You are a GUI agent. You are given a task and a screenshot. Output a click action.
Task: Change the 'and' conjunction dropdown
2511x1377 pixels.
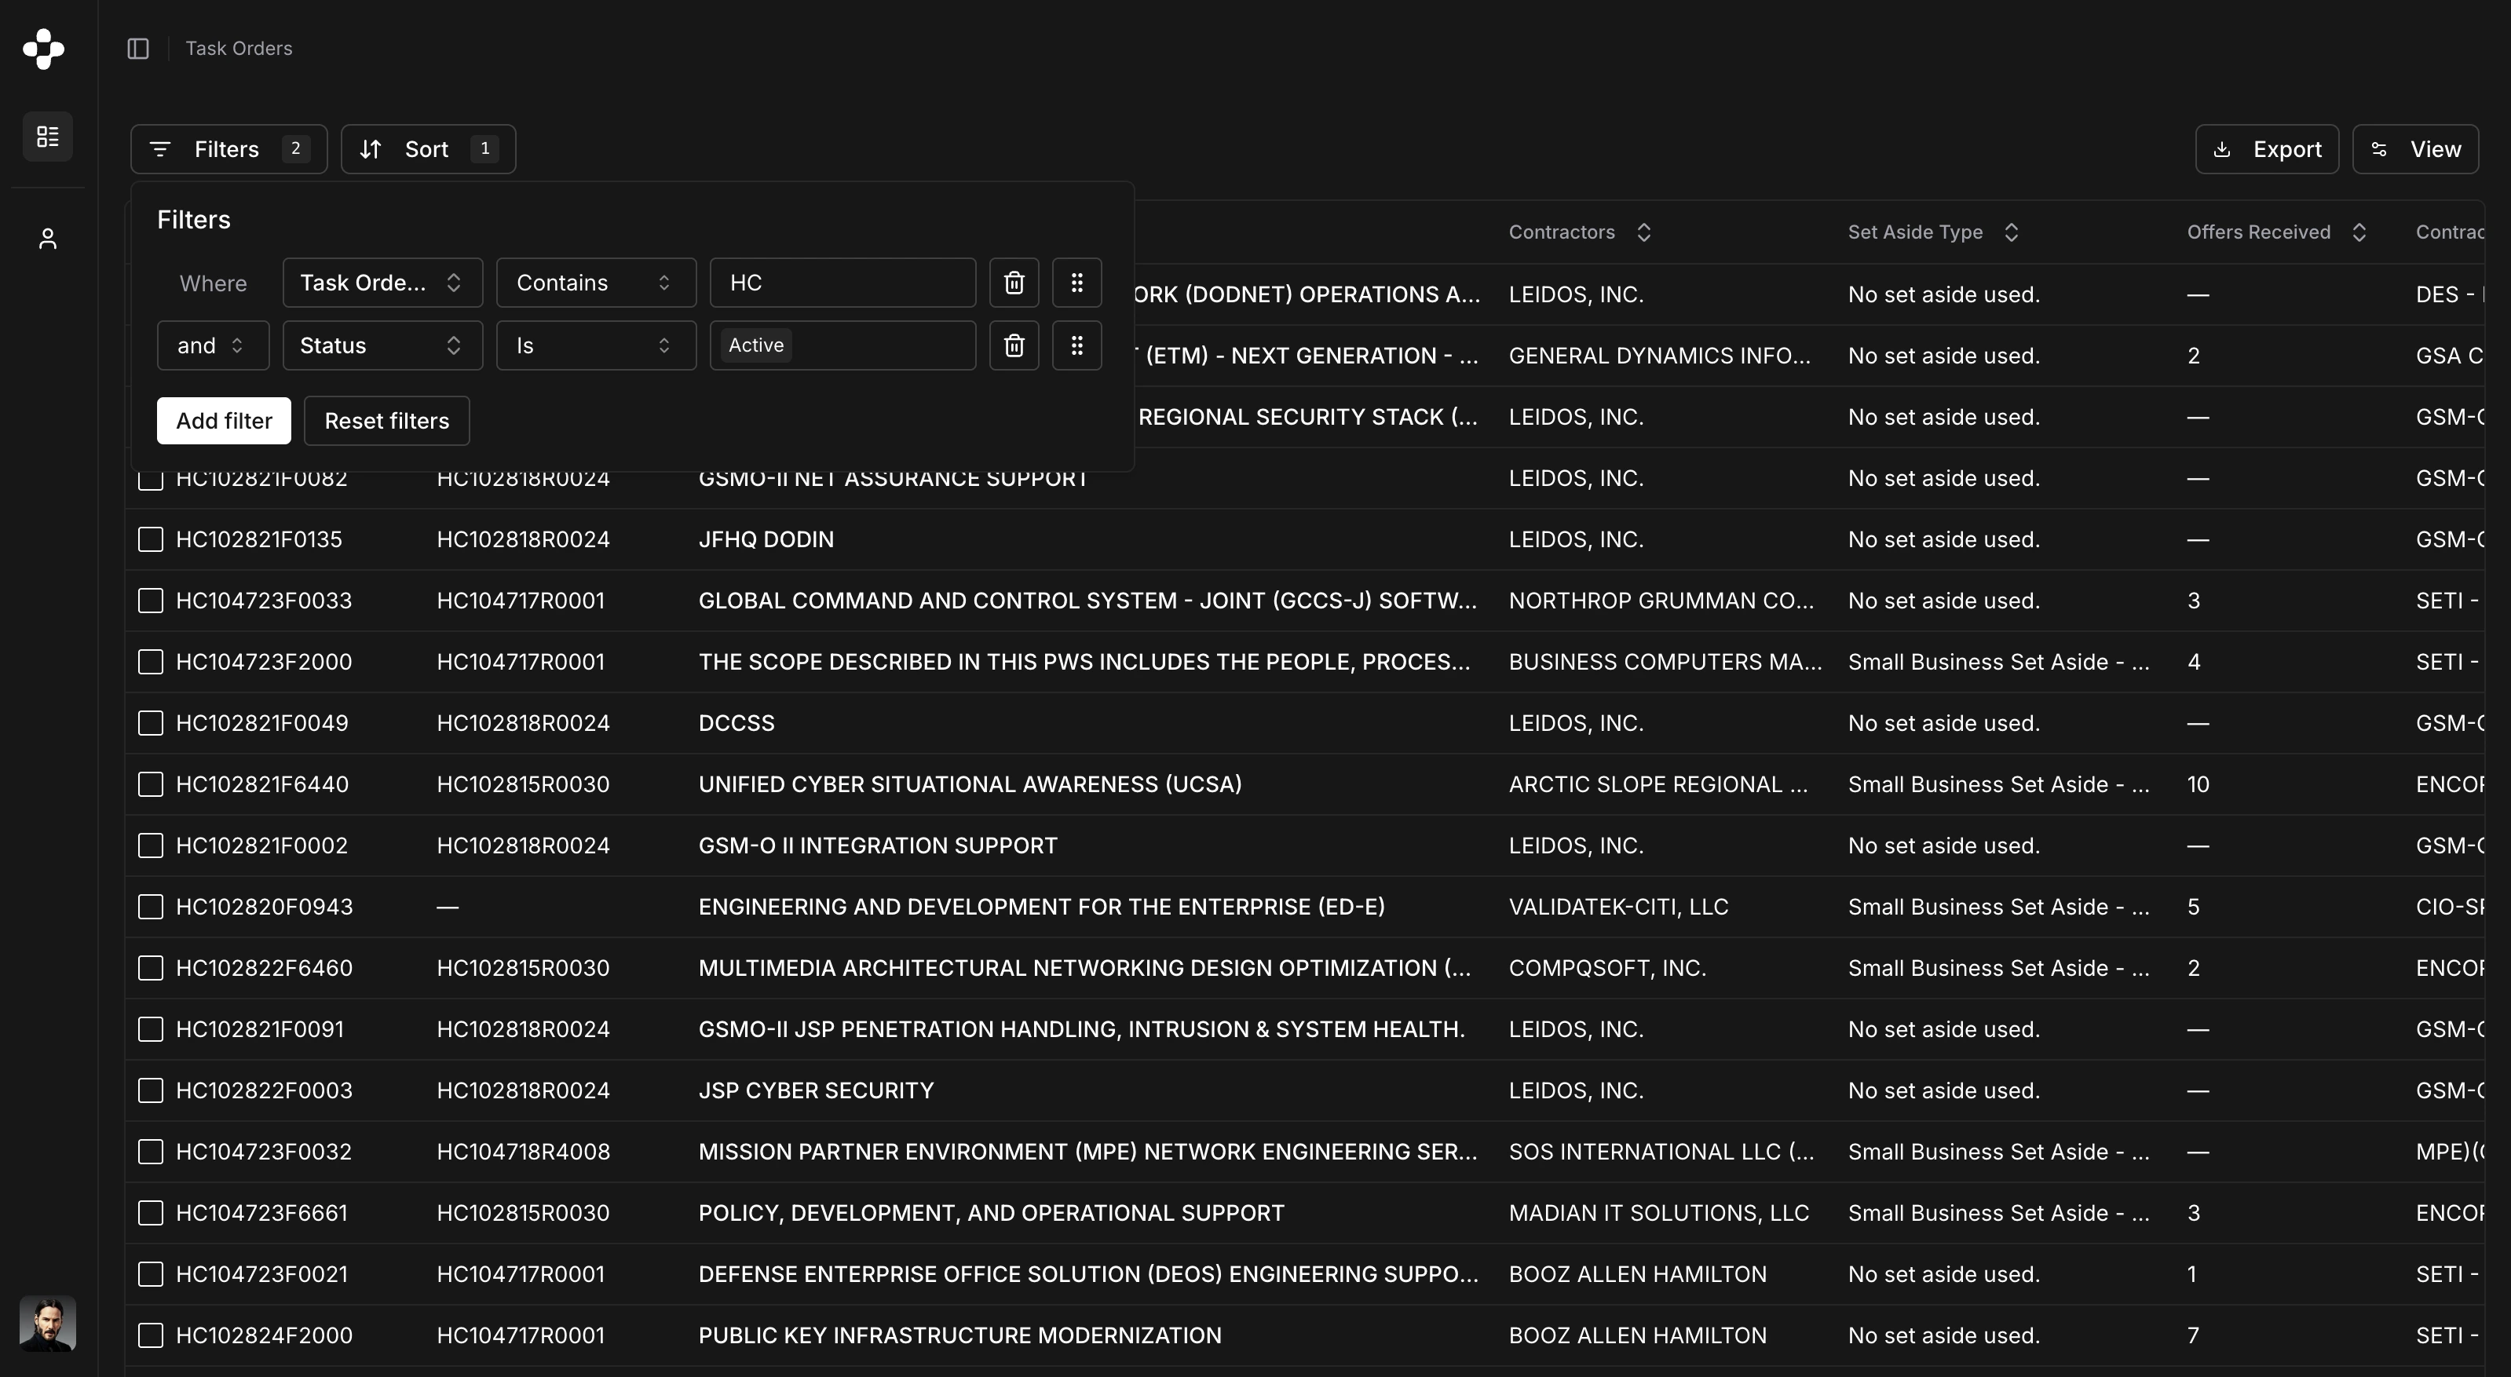(214, 345)
